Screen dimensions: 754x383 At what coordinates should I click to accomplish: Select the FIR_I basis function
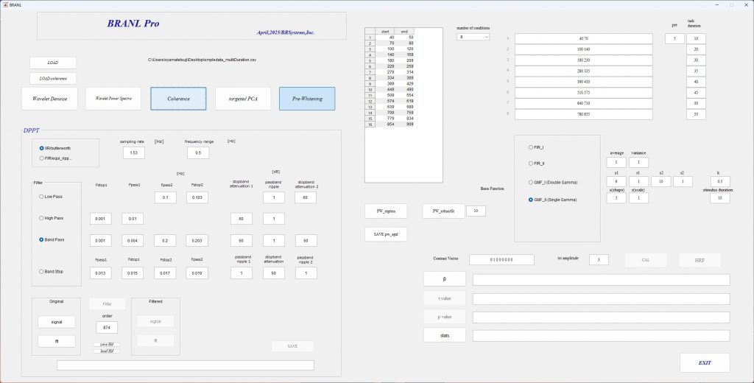click(536, 147)
